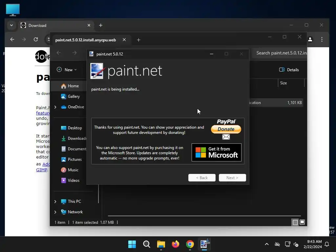Expand the Network tree node

55,212
